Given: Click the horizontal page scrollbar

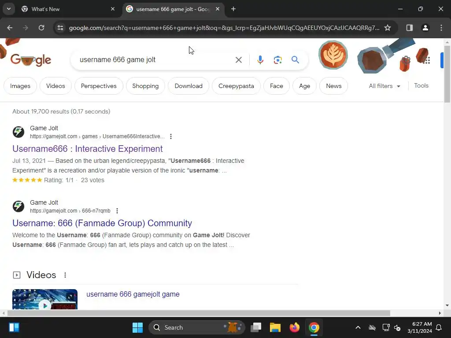Looking at the screenshot, I should [x=199, y=313].
